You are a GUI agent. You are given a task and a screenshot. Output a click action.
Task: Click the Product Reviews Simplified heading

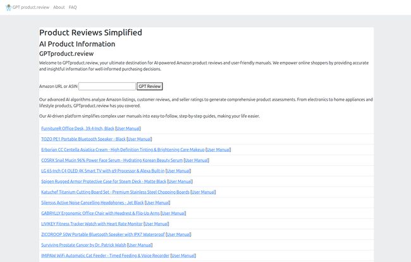90,32
